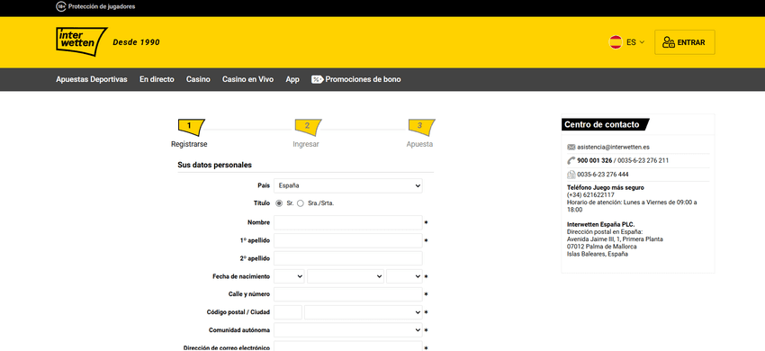Click the Desde 1990 slogan text

(136, 42)
